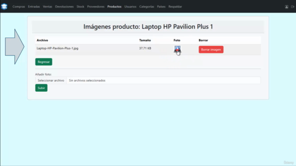The height and width of the screenshot is (166, 296).
Task: Select the filename Laptop-HP-Pavilion-Plus-1.jpg
Action: (57, 48)
